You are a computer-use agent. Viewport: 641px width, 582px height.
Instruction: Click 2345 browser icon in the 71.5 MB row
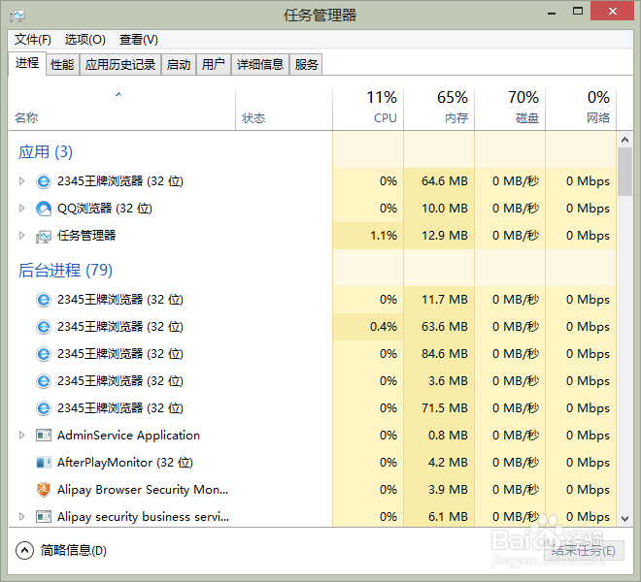tap(44, 408)
